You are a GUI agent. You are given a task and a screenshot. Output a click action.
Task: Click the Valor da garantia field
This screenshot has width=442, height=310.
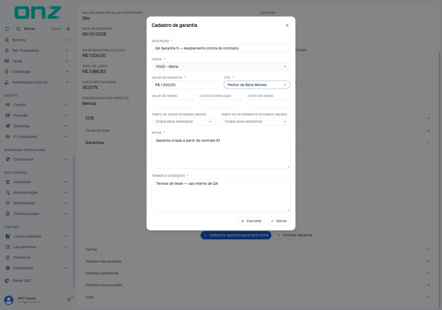point(185,85)
